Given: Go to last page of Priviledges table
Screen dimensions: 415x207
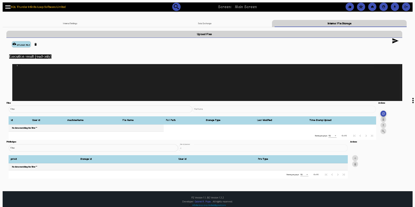Looking at the screenshot, I should (x=344, y=175).
